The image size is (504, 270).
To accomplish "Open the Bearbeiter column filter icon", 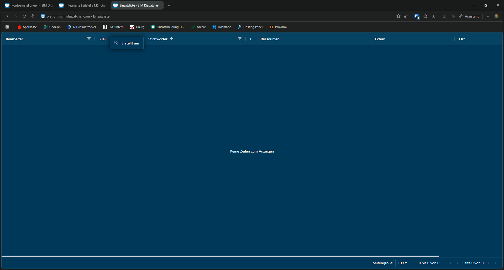I will pyautogui.click(x=89, y=39).
